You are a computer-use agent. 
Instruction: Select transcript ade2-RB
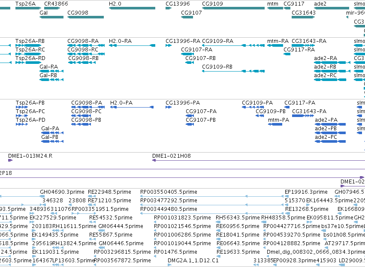coord(325,67)
